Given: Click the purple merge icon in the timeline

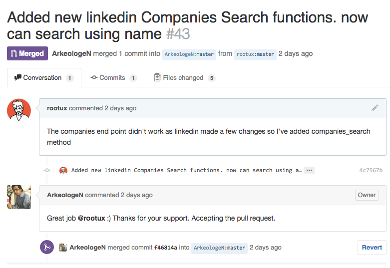Looking at the screenshot, I should pos(47,247).
